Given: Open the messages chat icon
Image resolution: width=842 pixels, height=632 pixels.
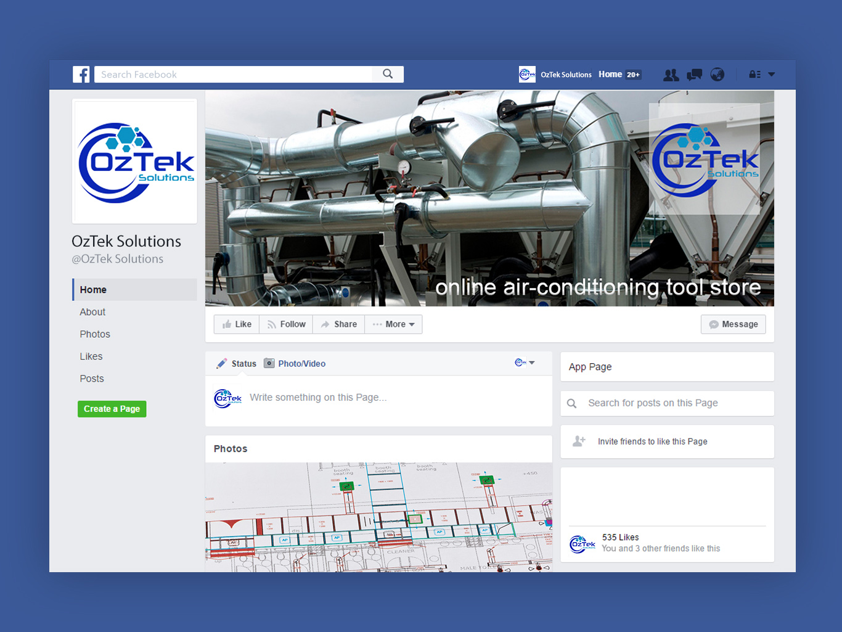Looking at the screenshot, I should (x=694, y=75).
